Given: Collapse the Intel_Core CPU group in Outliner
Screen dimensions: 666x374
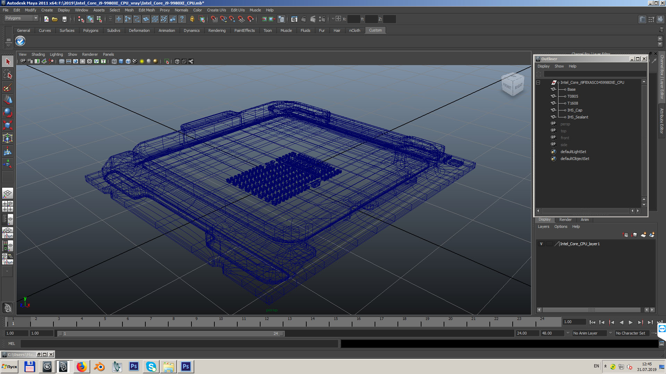Looking at the screenshot, I should [x=538, y=82].
